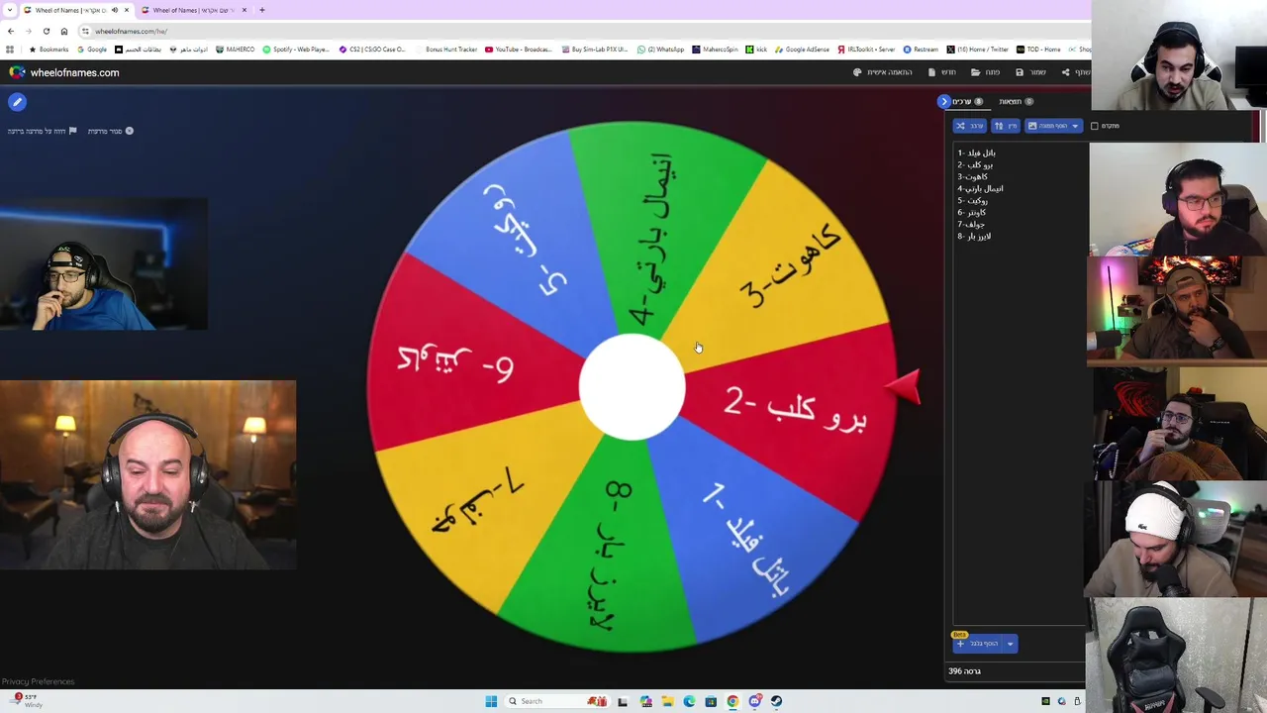The height and width of the screenshot is (713, 1267).
Task: Click the version 396 label
Action: pos(964,671)
